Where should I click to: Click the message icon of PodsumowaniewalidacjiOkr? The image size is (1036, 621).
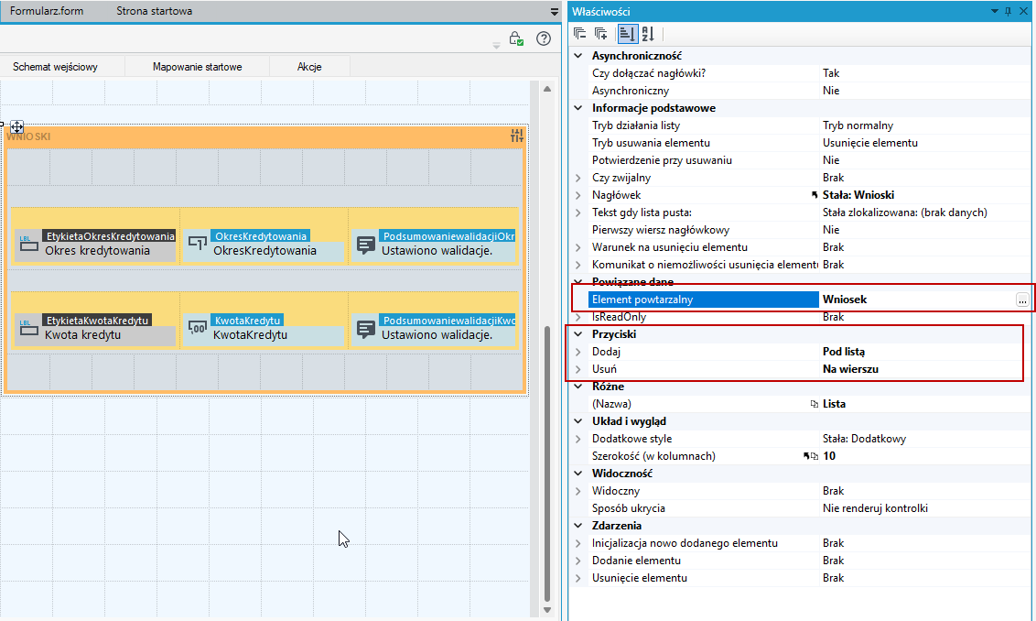pyautogui.click(x=365, y=244)
